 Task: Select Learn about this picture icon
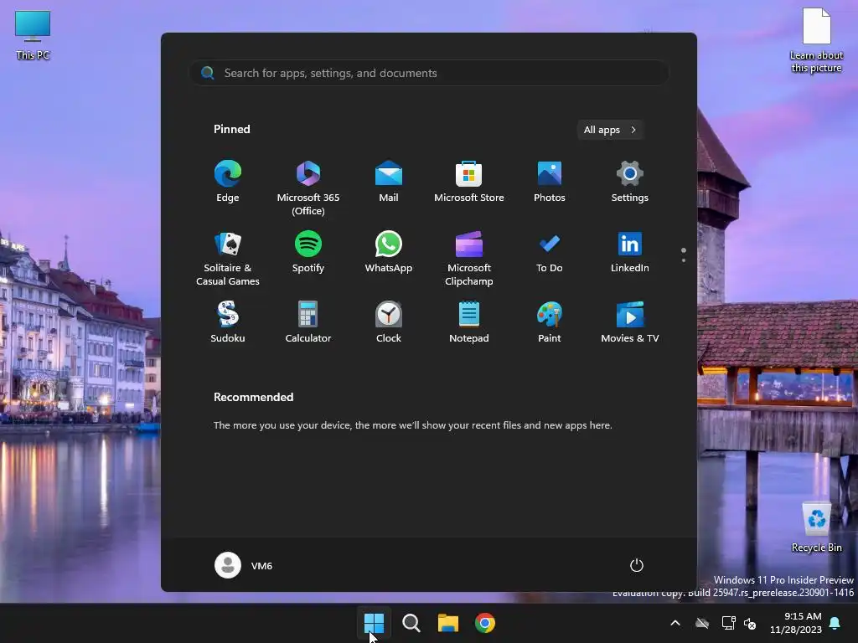click(816, 41)
